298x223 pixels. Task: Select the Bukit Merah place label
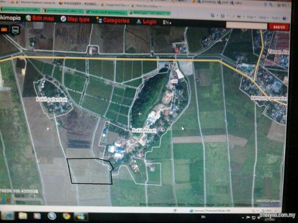144,131
